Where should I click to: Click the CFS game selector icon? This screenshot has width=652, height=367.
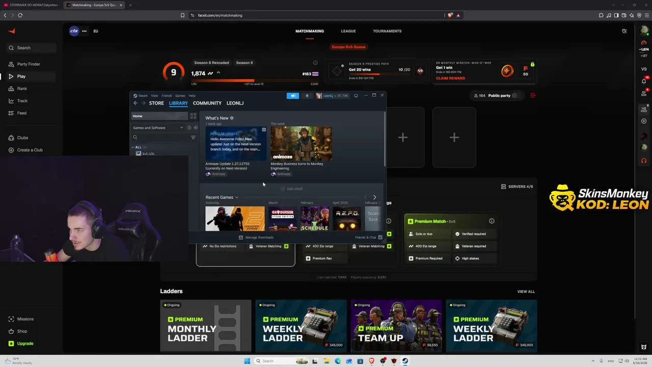[74, 31]
